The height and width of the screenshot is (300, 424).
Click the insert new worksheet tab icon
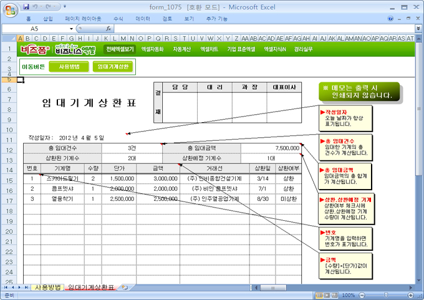point(125,288)
